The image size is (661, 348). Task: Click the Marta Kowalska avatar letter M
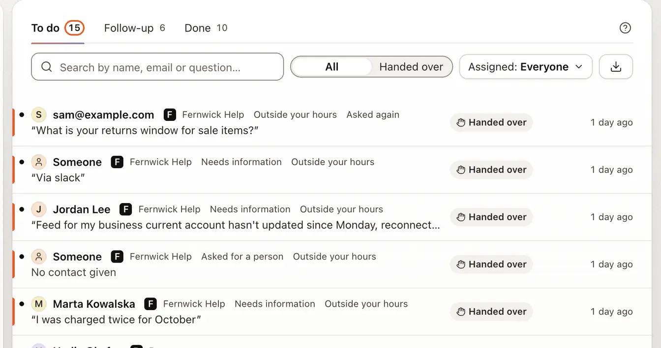coord(39,304)
